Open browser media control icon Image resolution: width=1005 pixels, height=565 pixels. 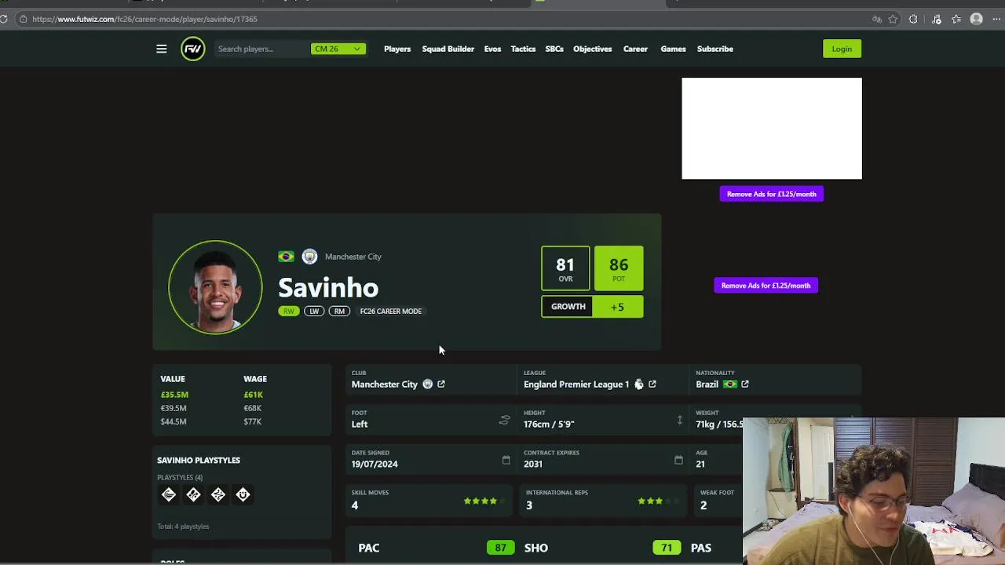point(936,19)
